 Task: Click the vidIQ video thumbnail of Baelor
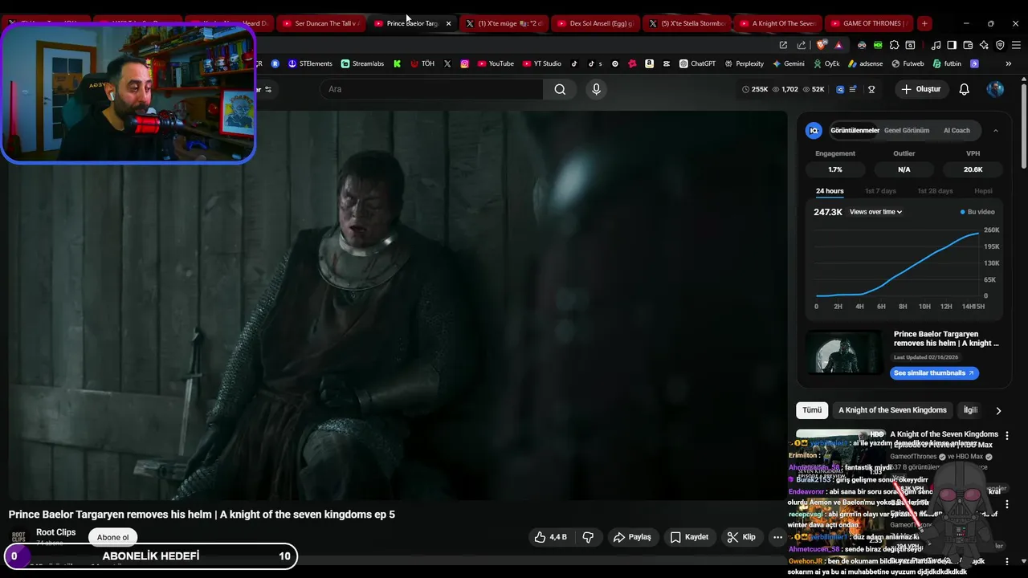point(844,352)
